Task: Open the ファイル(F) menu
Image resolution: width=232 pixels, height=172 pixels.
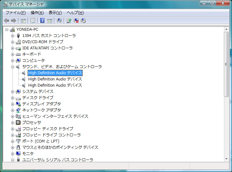Action: coord(16,13)
